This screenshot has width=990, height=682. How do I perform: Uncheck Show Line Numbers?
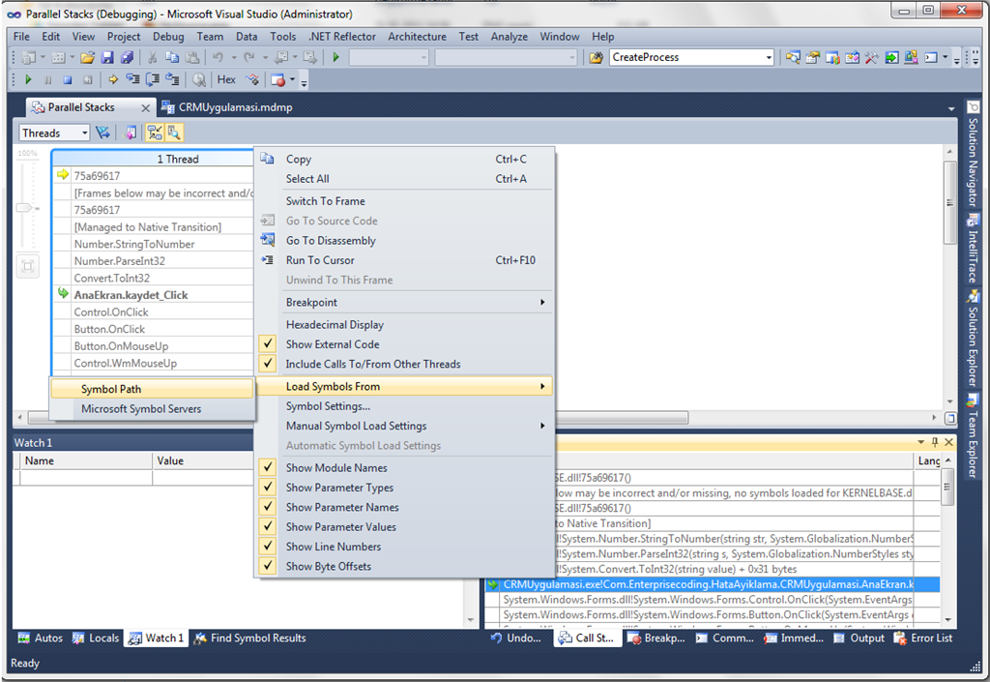click(x=269, y=546)
